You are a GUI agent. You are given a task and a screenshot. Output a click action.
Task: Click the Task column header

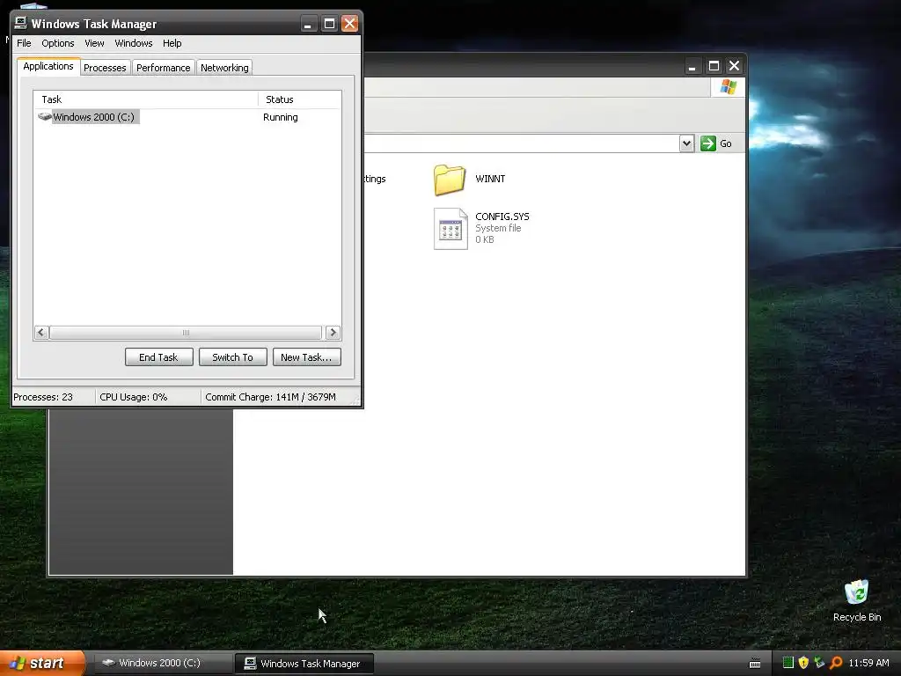coord(146,99)
